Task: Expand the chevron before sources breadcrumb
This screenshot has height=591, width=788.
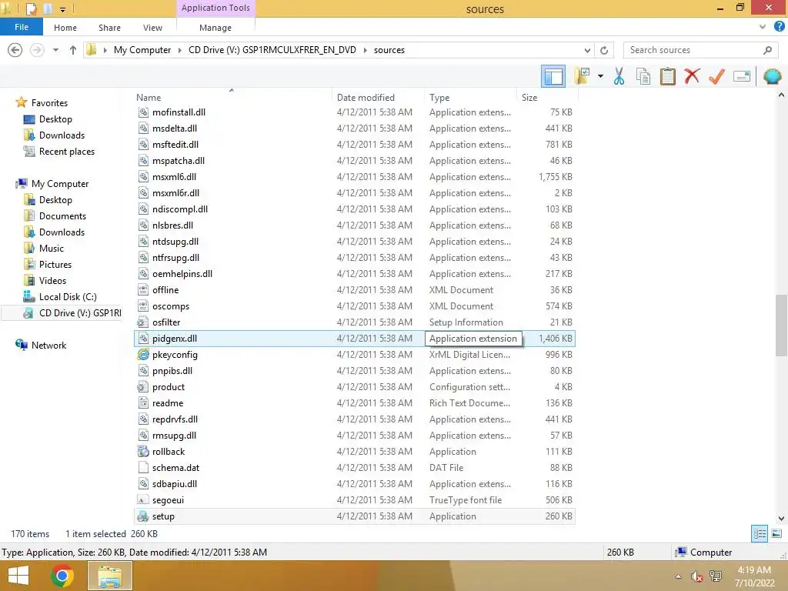Action: 365,50
